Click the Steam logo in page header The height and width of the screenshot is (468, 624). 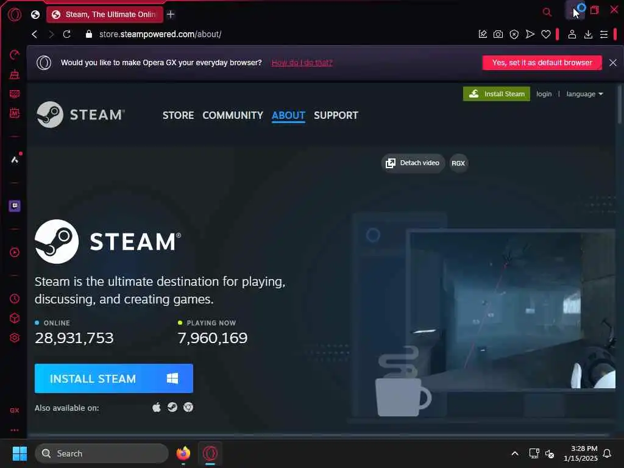pos(80,115)
